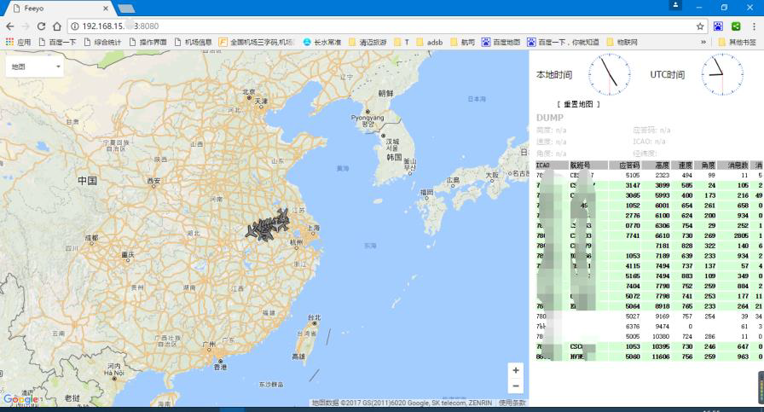This screenshot has height=412, width=764.
Task: Select the row with 应答码 4115
Action: point(650,266)
